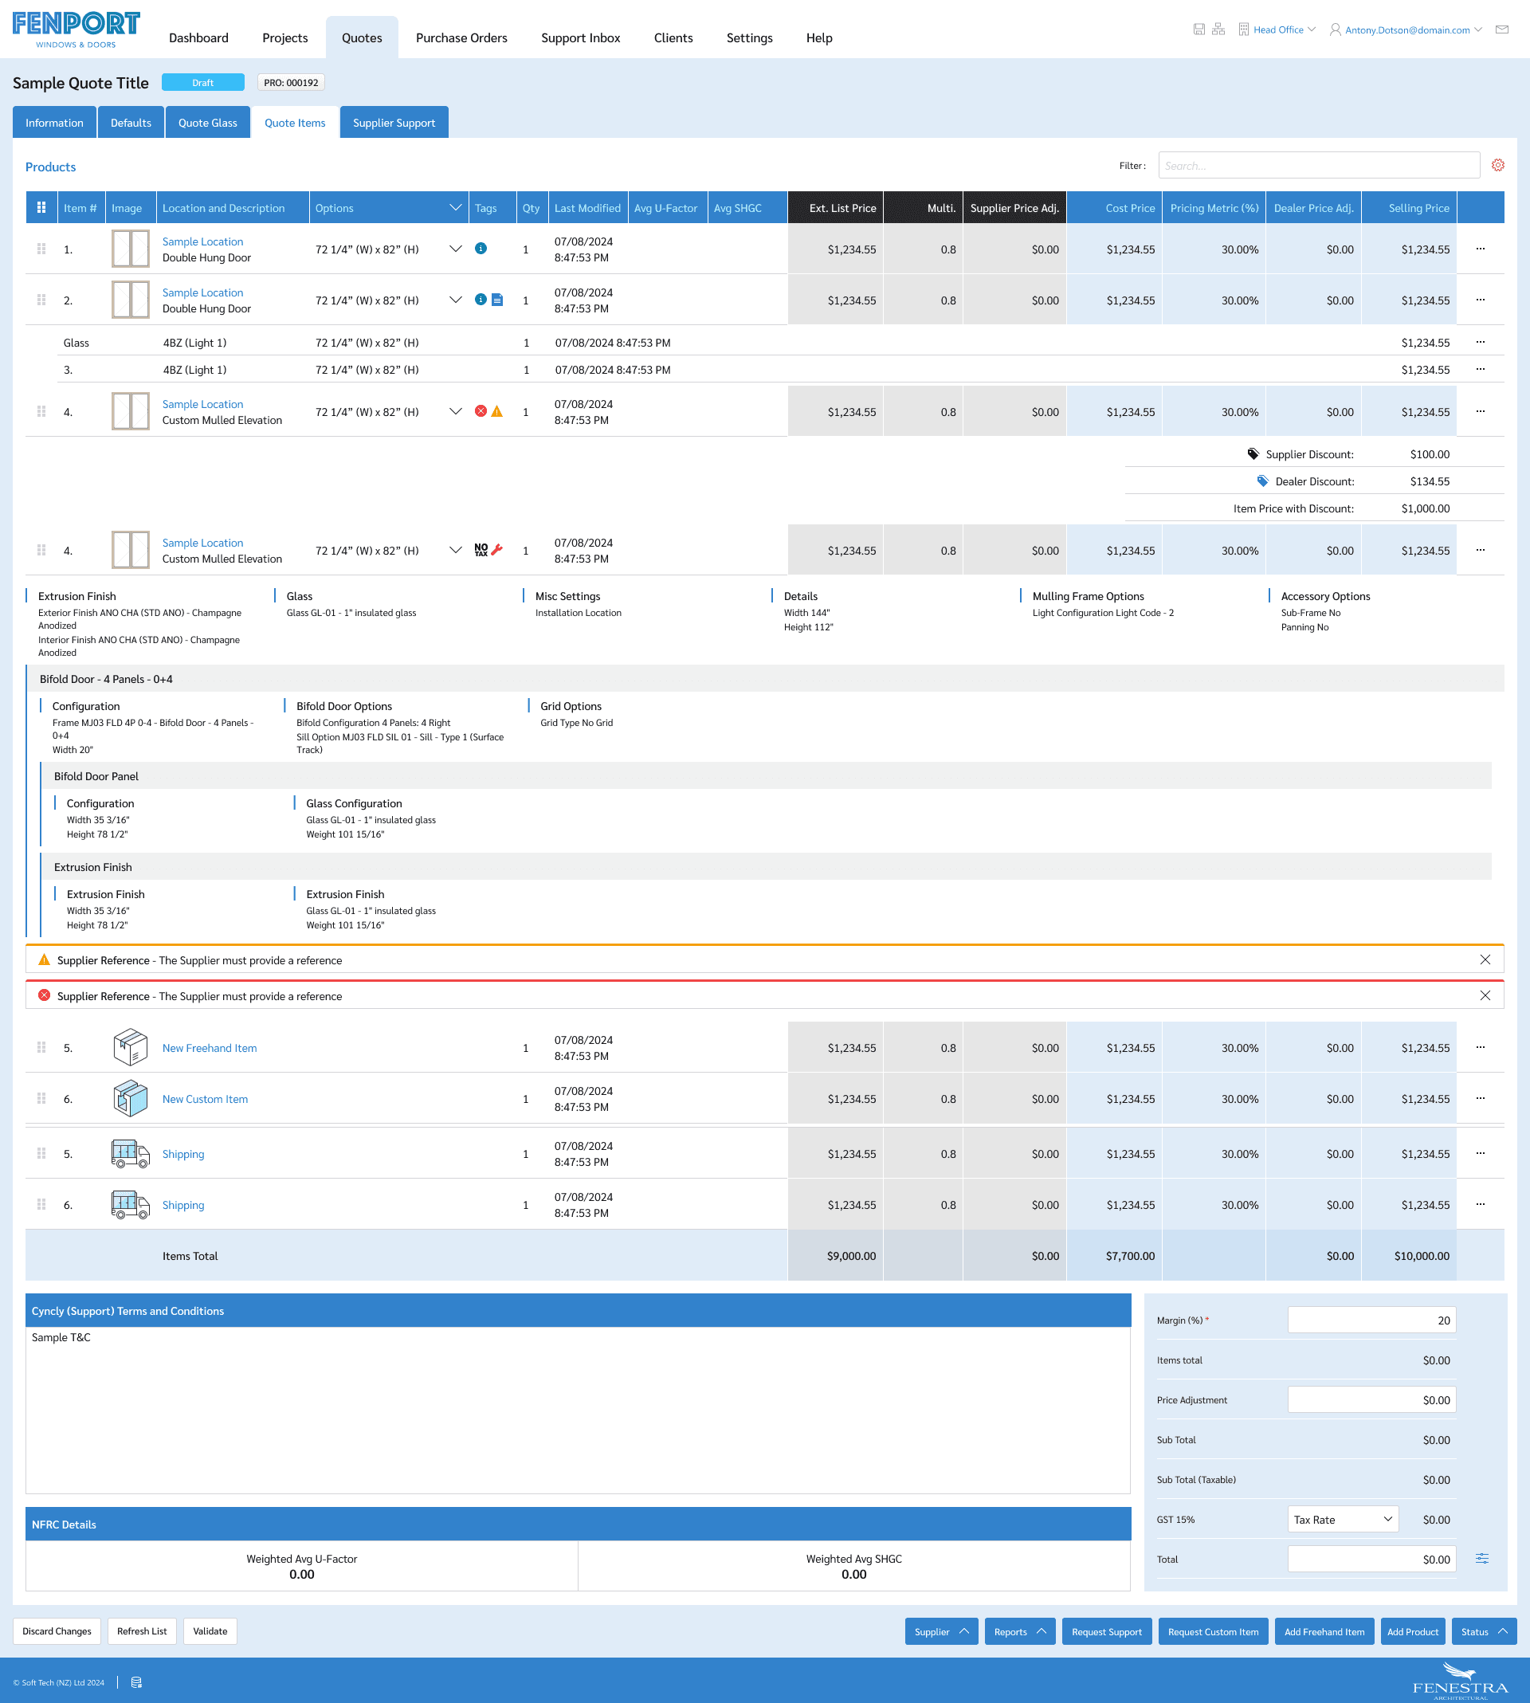
Task: Switch to the Supplier Support tab
Action: [x=394, y=123]
